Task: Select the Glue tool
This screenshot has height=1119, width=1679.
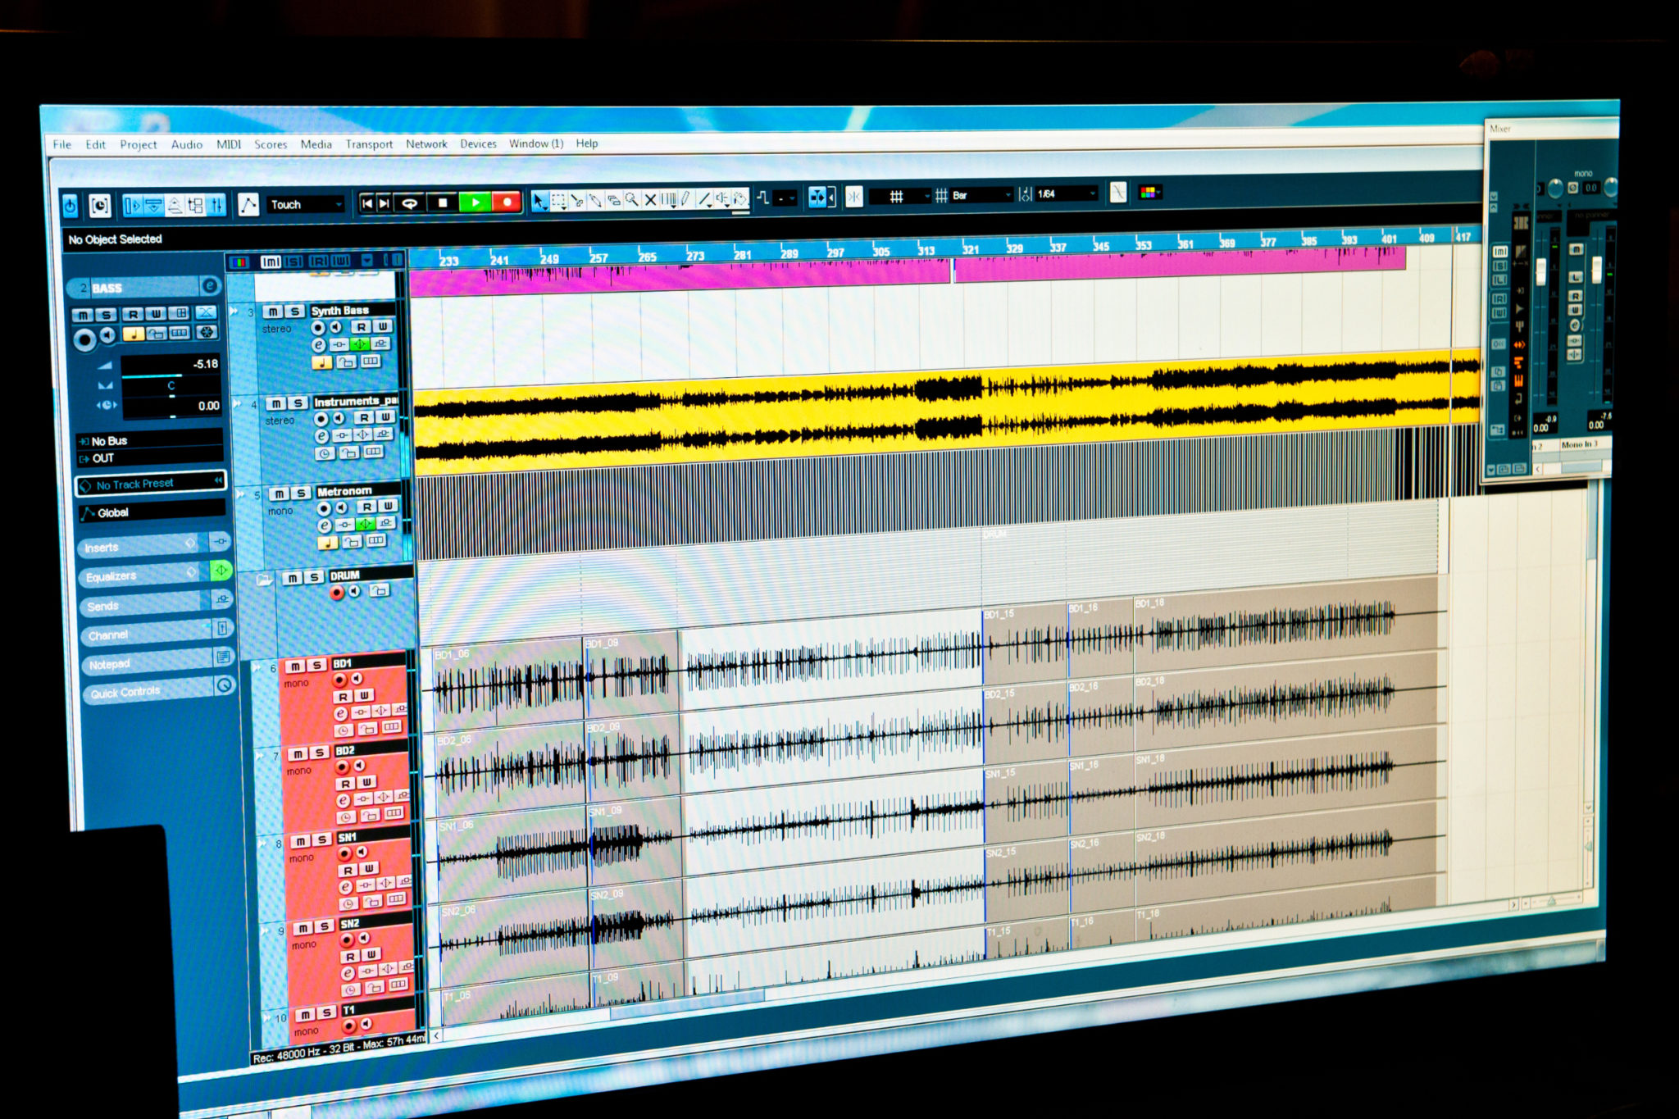Action: (595, 200)
